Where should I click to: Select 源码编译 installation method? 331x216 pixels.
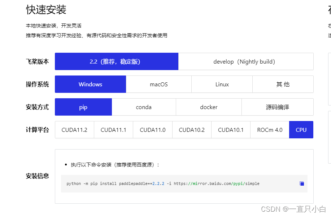(278, 107)
